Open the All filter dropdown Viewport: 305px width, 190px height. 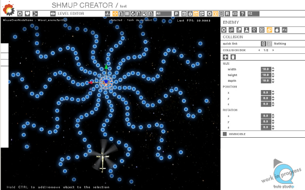[x=163, y=13]
